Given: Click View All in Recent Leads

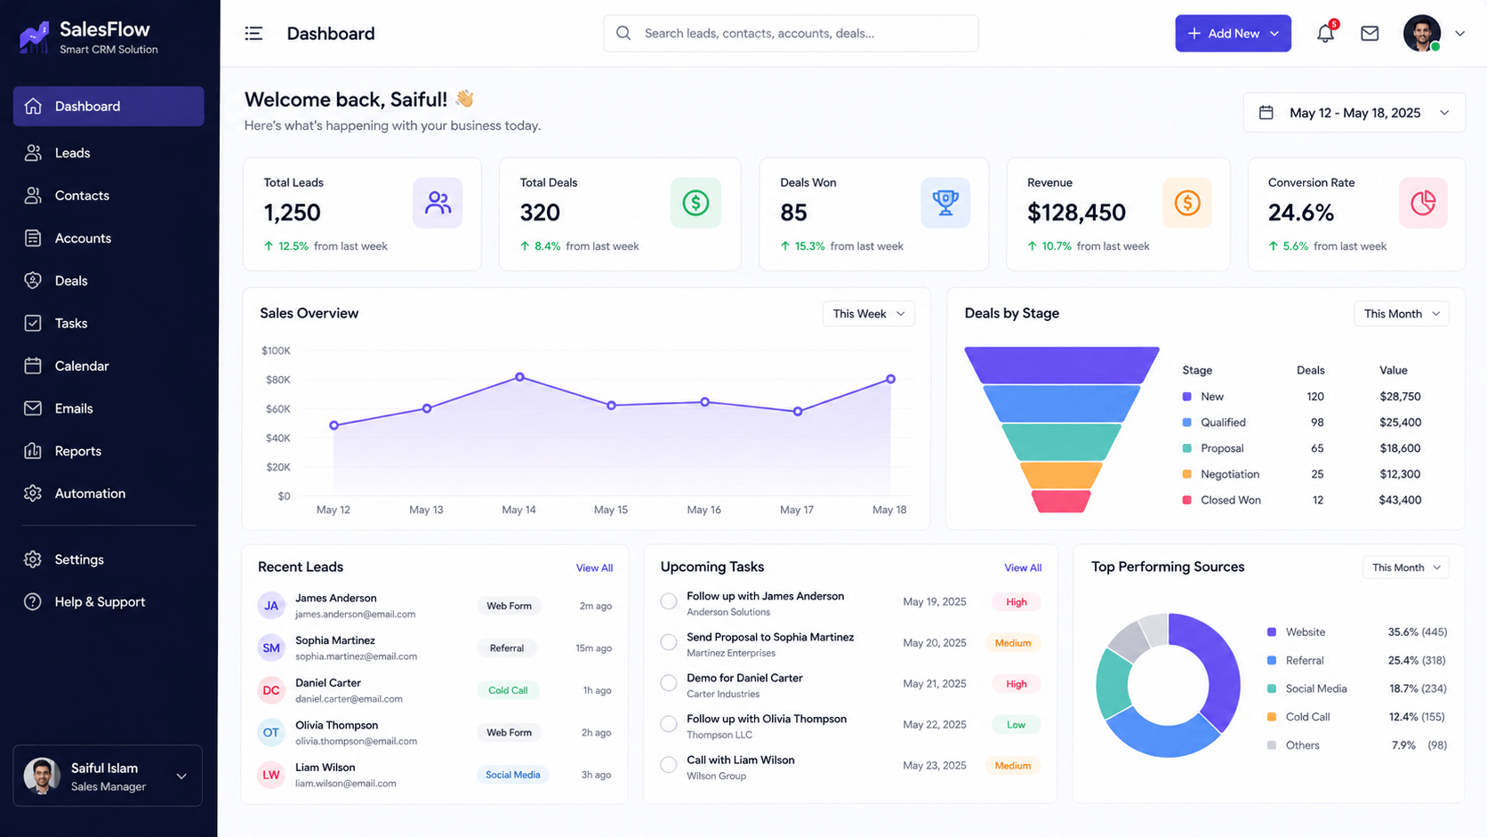Looking at the screenshot, I should point(594,568).
